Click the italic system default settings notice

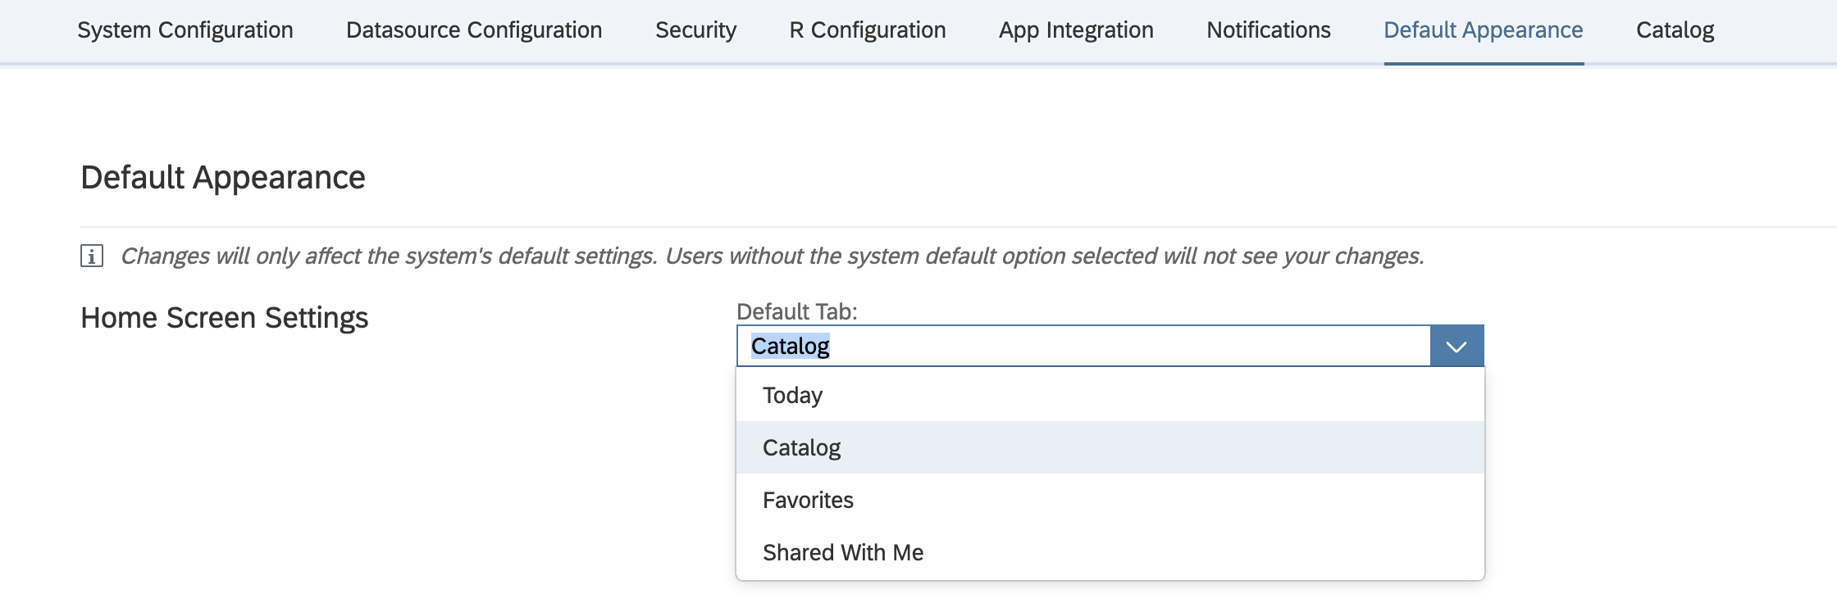(x=771, y=256)
